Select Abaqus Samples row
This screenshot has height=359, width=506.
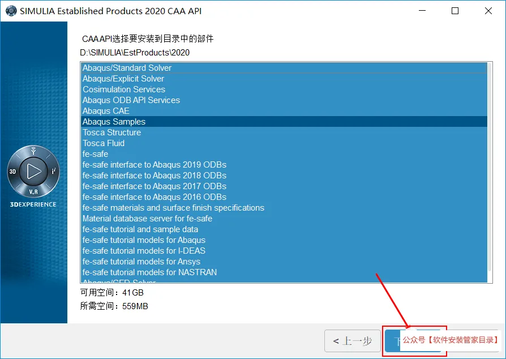(x=284, y=122)
